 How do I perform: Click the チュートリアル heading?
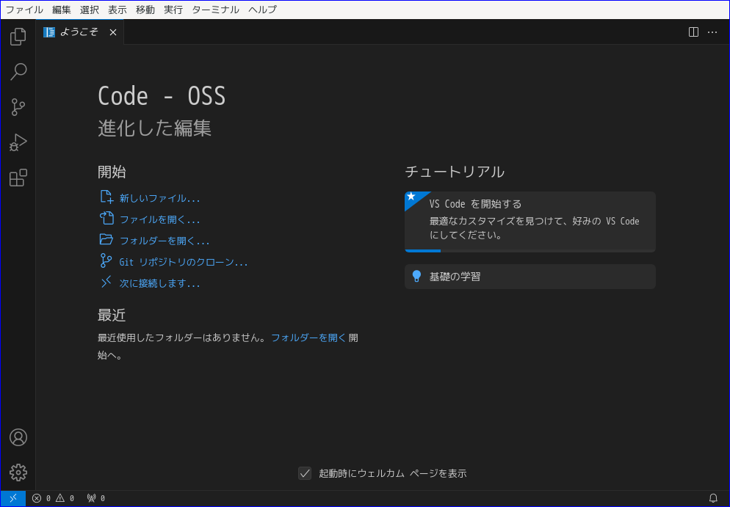[455, 172]
